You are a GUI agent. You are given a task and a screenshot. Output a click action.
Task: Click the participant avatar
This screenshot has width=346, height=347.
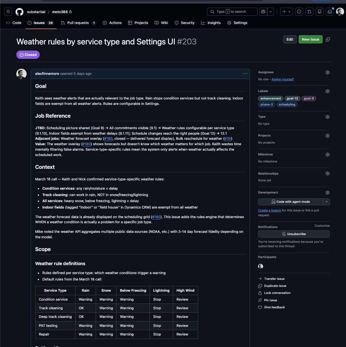(261, 266)
